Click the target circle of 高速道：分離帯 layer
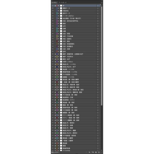154x154 pixels. [98, 138]
